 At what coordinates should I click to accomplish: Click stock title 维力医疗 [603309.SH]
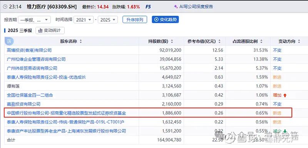pos(52,7)
